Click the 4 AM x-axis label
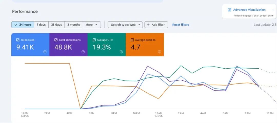This screenshot has width=277, height=123. (x=203, y=114)
